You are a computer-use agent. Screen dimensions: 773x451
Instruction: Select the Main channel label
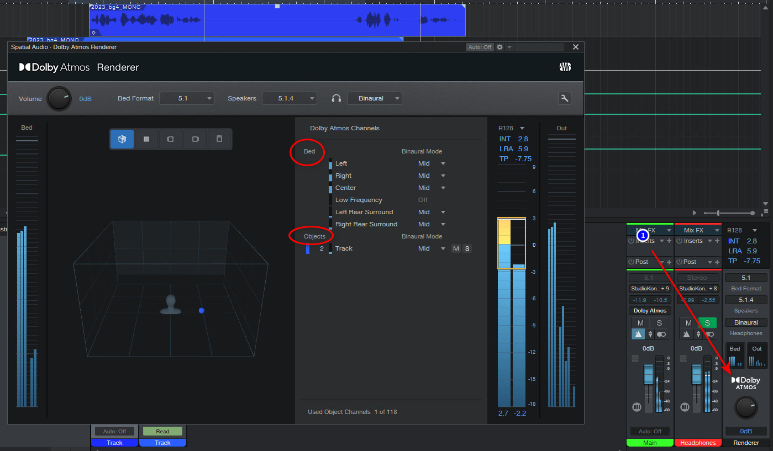click(650, 443)
